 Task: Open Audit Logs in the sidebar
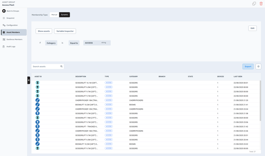(13, 47)
